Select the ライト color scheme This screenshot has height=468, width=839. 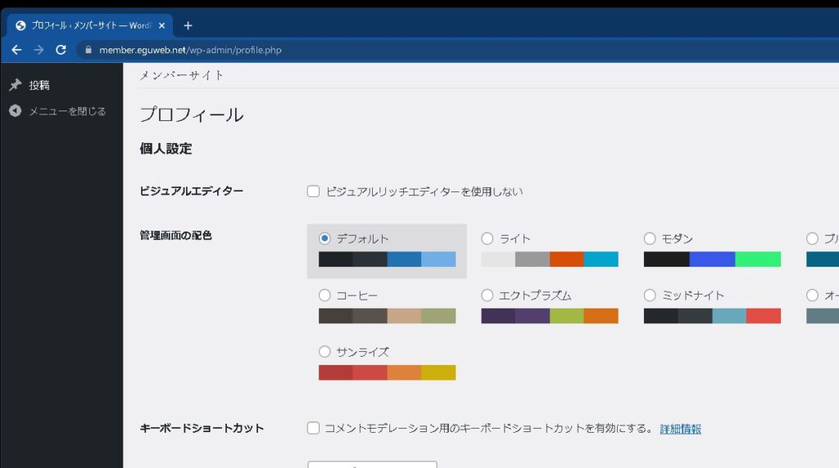click(x=488, y=239)
